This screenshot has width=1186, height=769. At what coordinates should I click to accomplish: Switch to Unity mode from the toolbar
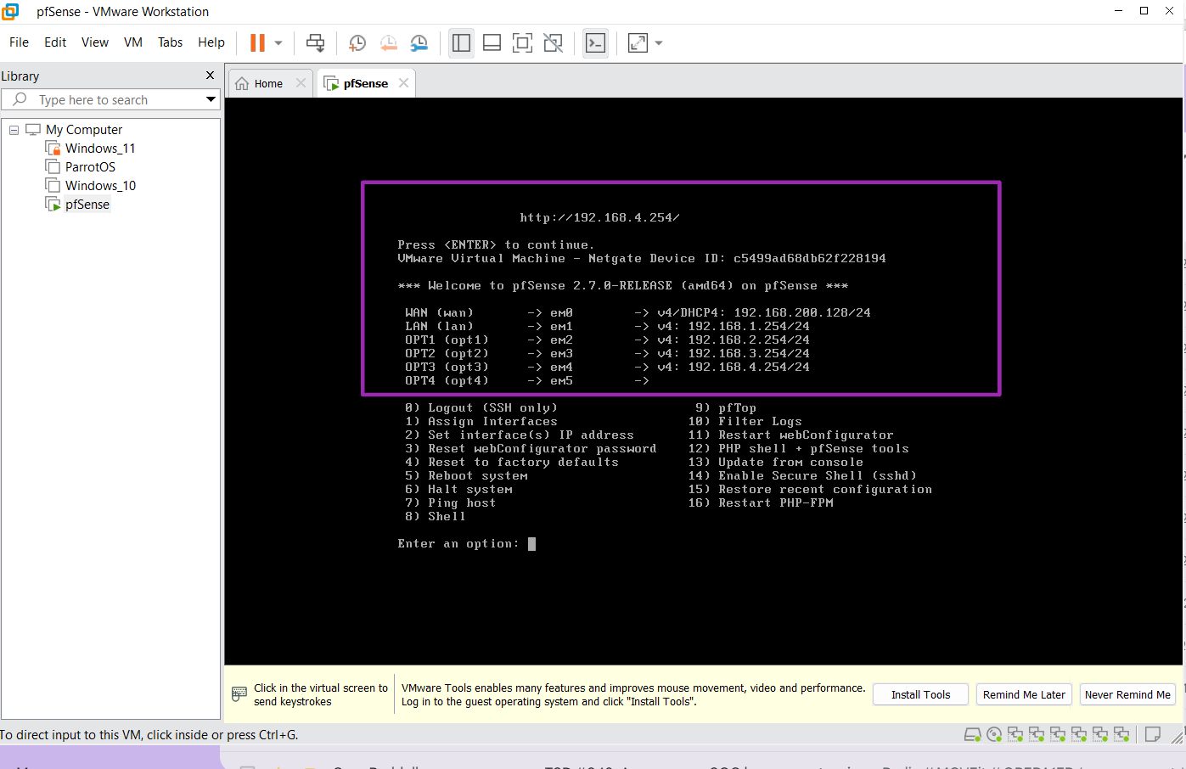554,42
